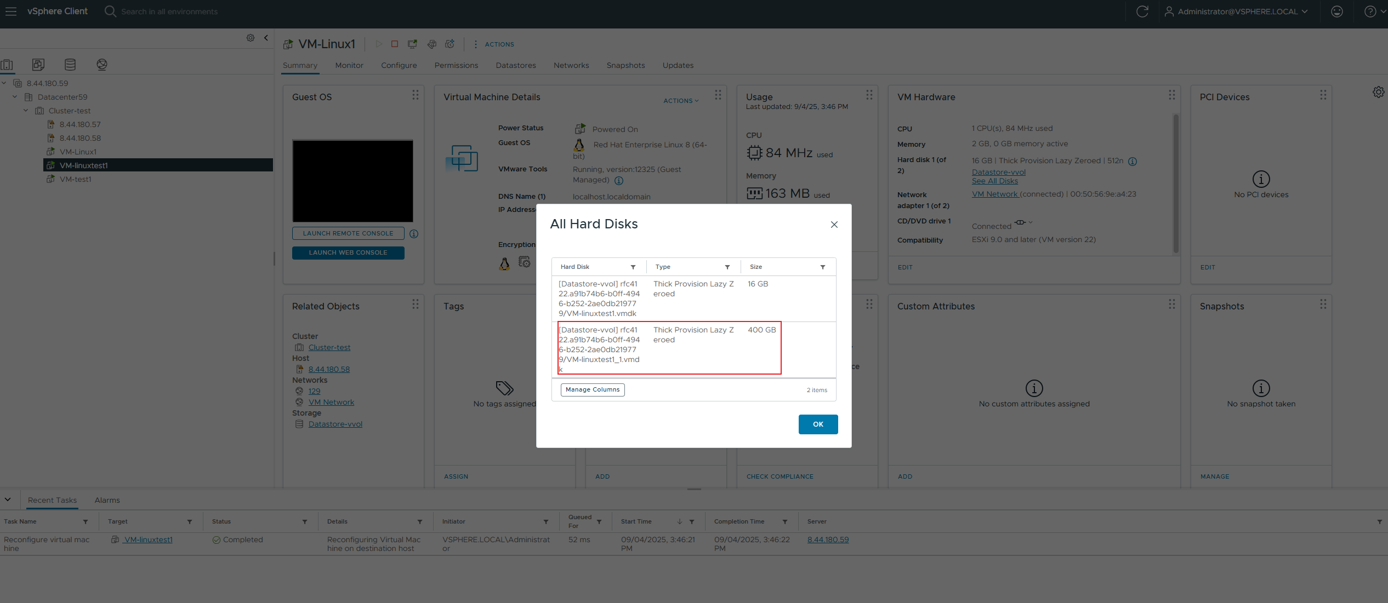Filter the Type column in disks dialog
This screenshot has height=603, width=1388.
(x=727, y=267)
